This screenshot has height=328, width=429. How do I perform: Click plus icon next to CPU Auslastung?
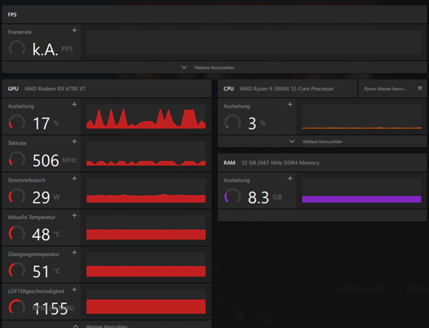[x=290, y=105]
